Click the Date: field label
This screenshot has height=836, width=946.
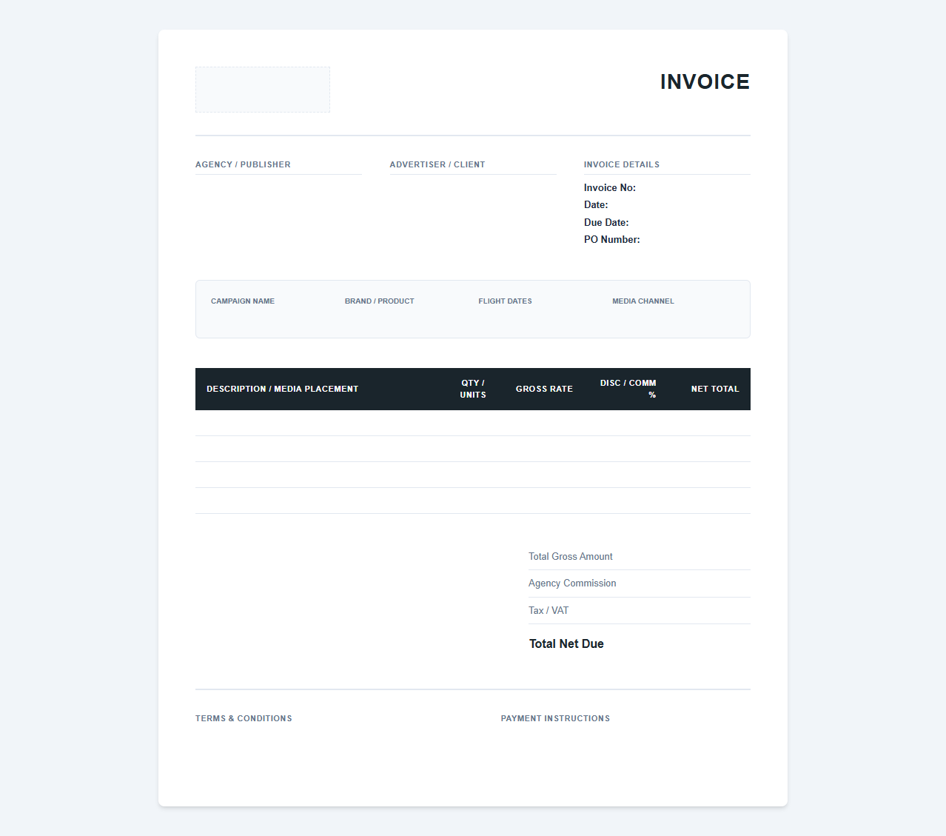click(x=596, y=204)
